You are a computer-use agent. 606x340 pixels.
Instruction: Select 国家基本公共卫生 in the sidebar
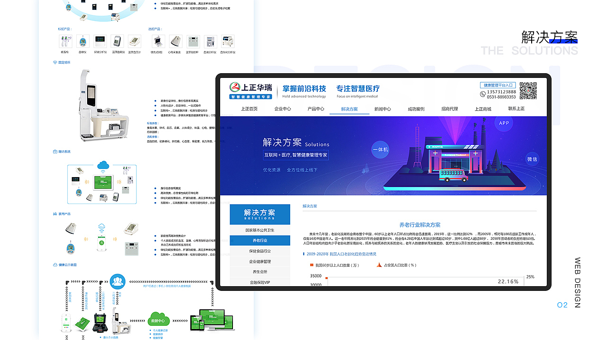[260, 230]
